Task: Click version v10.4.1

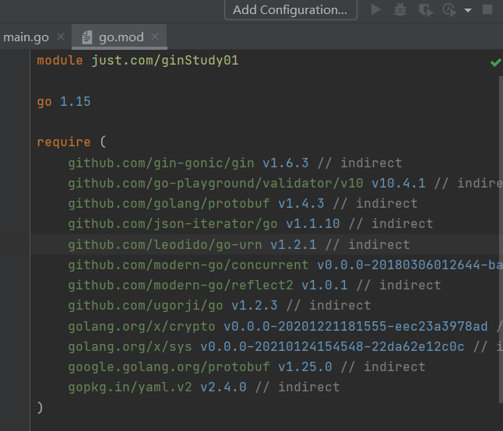Action: pos(399,184)
